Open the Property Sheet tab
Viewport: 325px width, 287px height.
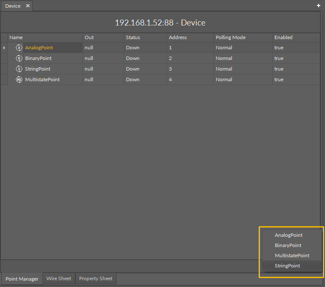[x=96, y=278]
